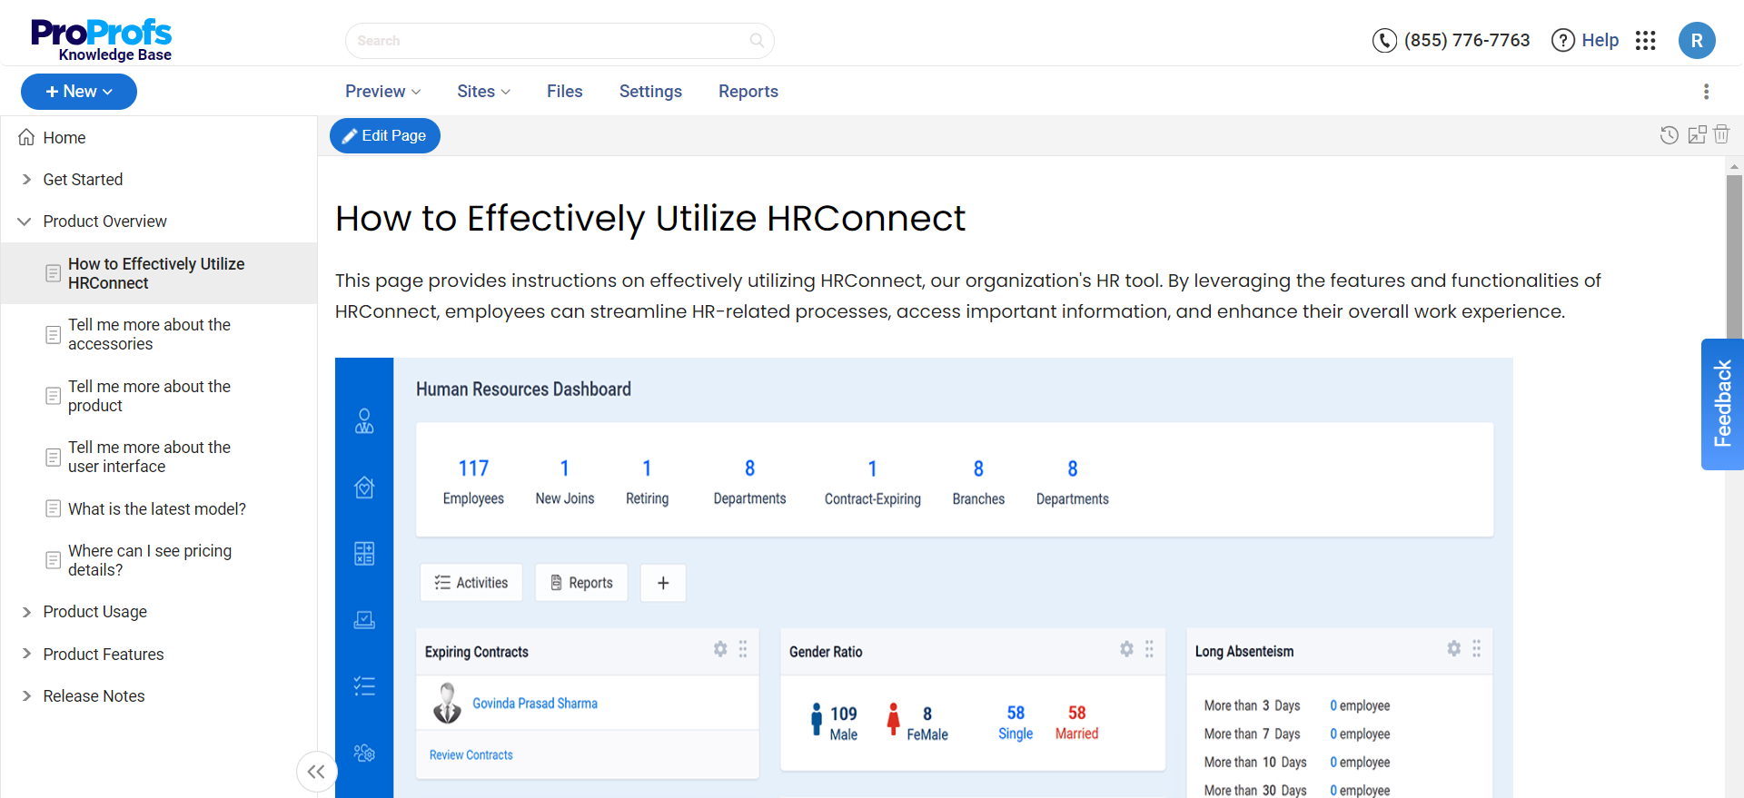This screenshot has height=798, width=1744.
Task: Click the Expiring Contracts drag handle dots
Action: coord(743,649)
